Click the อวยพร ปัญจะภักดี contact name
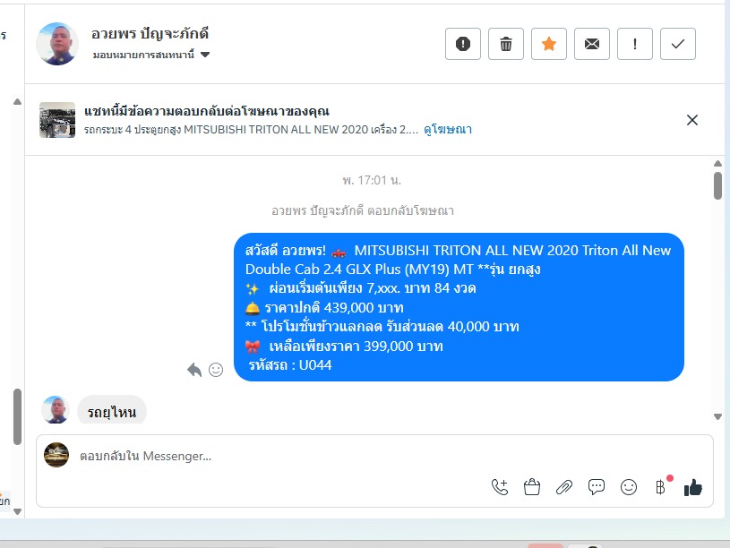 click(150, 34)
